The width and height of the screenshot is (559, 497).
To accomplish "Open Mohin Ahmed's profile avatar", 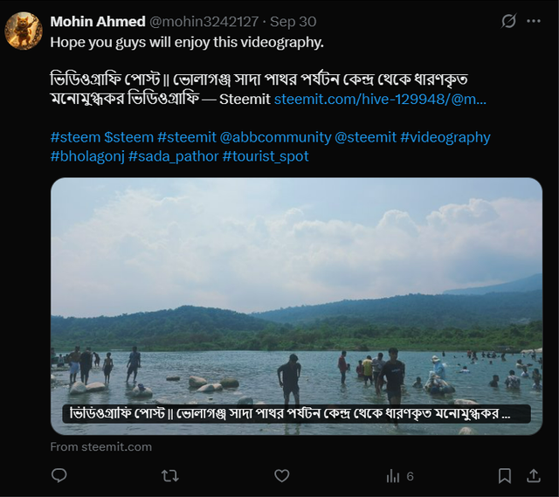I will pos(24,31).
